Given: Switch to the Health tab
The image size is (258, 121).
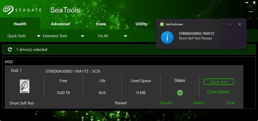Looking at the screenshot, I should pyautogui.click(x=20, y=24).
